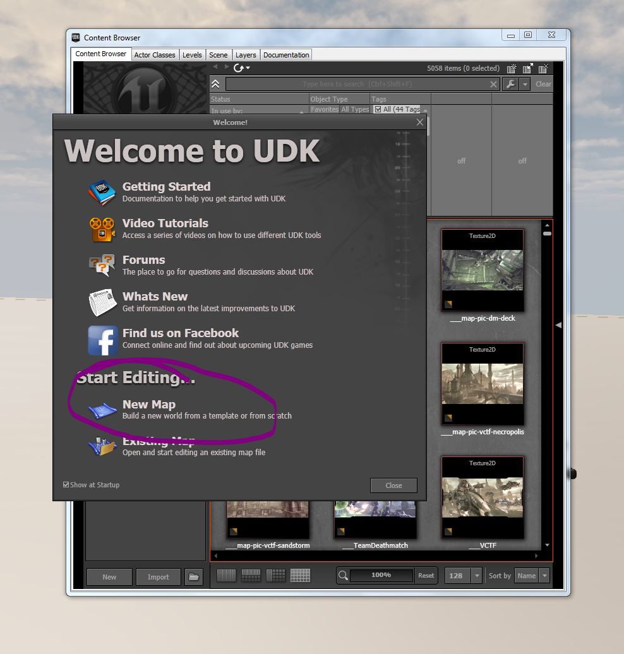Click New Map to start editing

pos(149,405)
